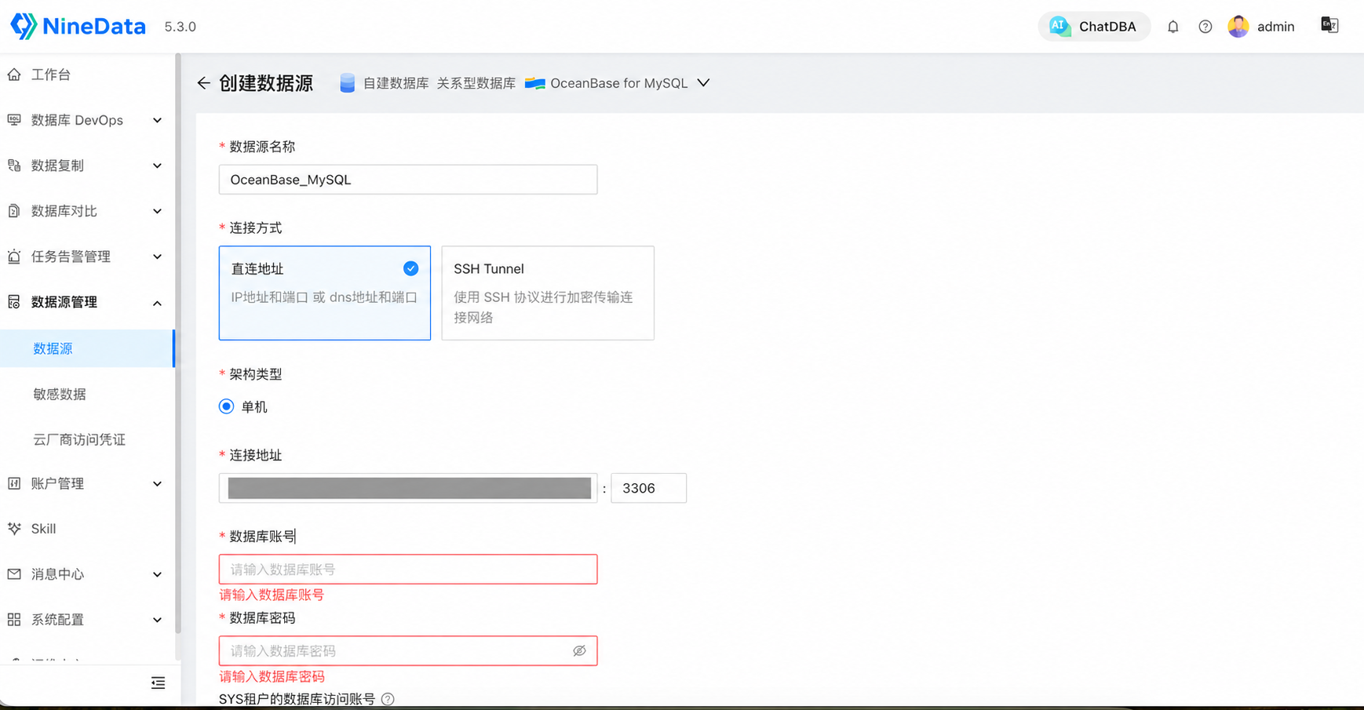Select the 数据源 submenu item
Image resolution: width=1364 pixels, height=710 pixels.
tap(86, 348)
